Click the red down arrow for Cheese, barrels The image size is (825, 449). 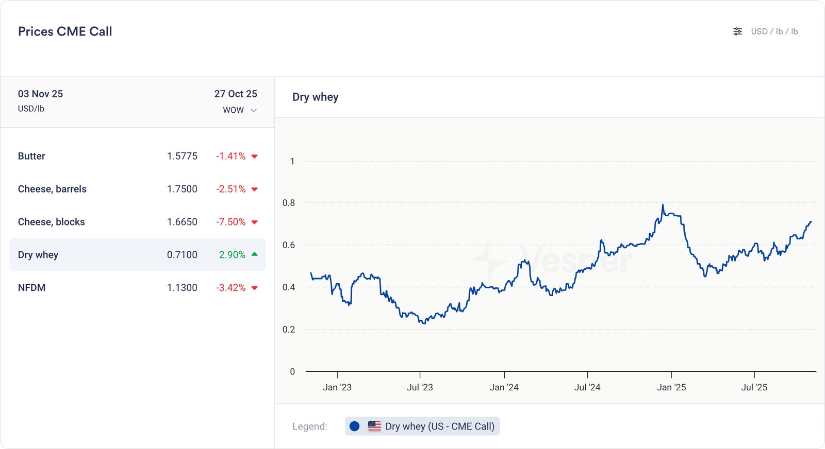coord(254,189)
